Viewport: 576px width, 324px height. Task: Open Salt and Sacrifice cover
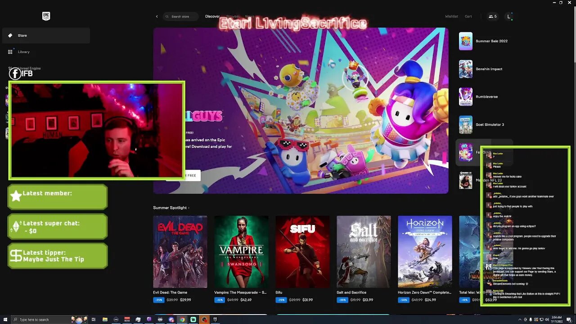point(364,252)
